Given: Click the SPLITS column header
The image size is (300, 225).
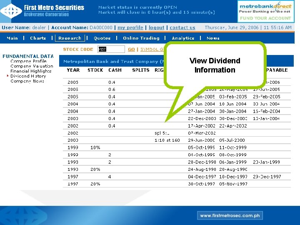Looking at the screenshot, I should pos(141,70).
